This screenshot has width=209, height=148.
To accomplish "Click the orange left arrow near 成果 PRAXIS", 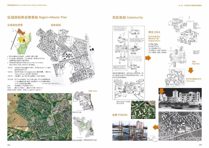I will [155, 126].
